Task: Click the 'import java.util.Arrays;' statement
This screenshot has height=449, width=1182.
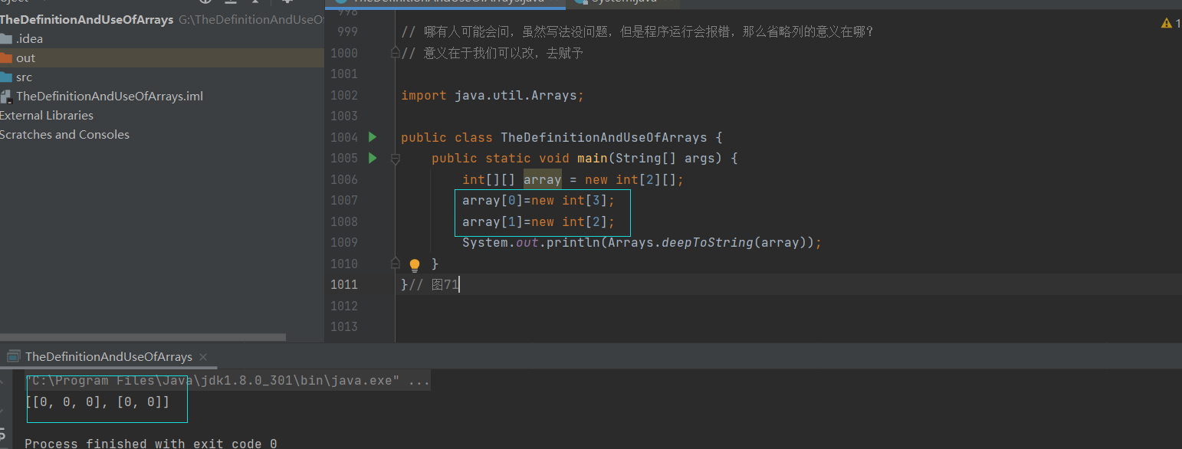Action: point(493,95)
